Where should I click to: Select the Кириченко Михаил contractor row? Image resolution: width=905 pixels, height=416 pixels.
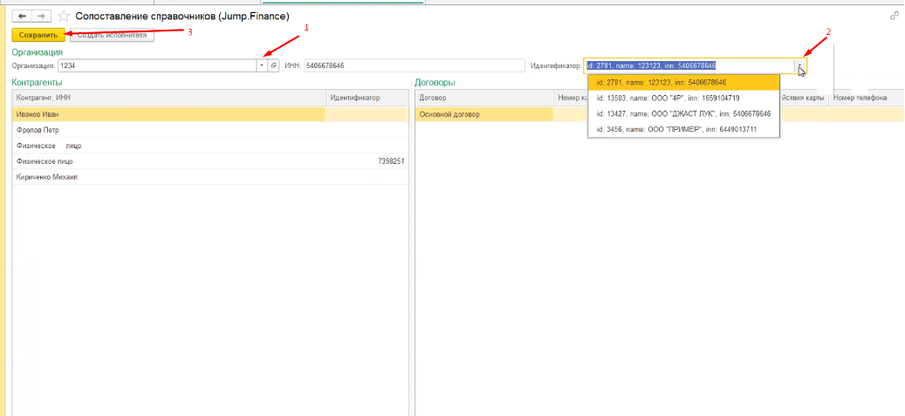click(x=168, y=177)
